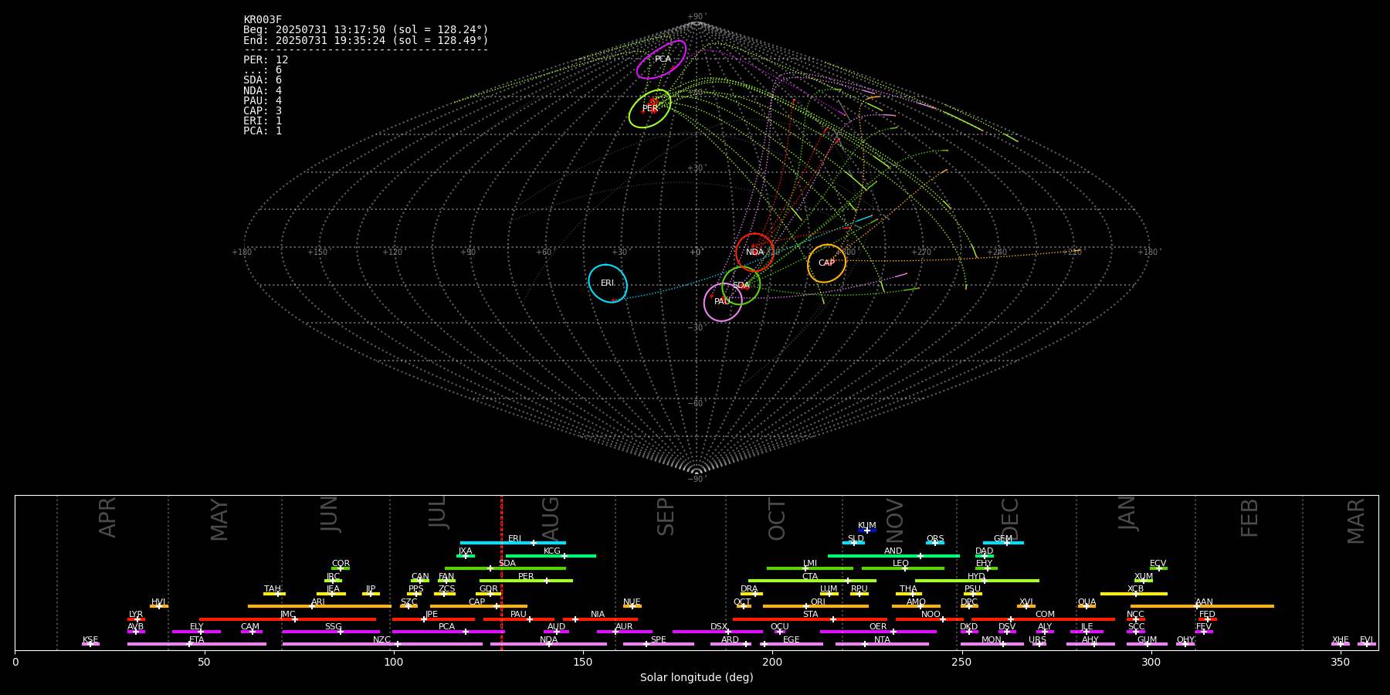Click the PCA radiant ellipse on sky map
Viewport: 1390px width, 695px height.
pyautogui.click(x=661, y=59)
